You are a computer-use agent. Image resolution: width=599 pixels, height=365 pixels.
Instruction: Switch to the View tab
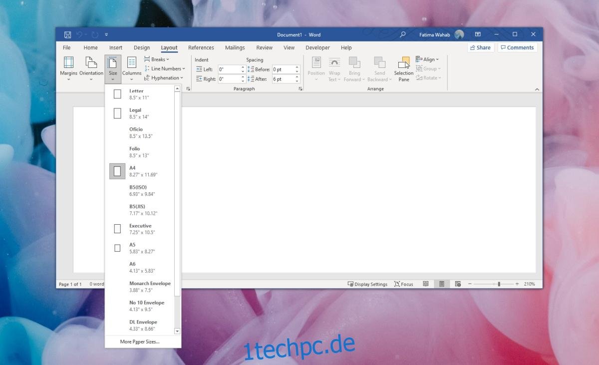pyautogui.click(x=289, y=48)
